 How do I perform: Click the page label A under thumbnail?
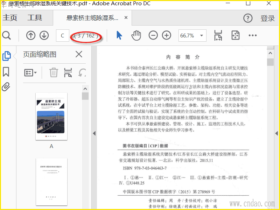[51, 146]
